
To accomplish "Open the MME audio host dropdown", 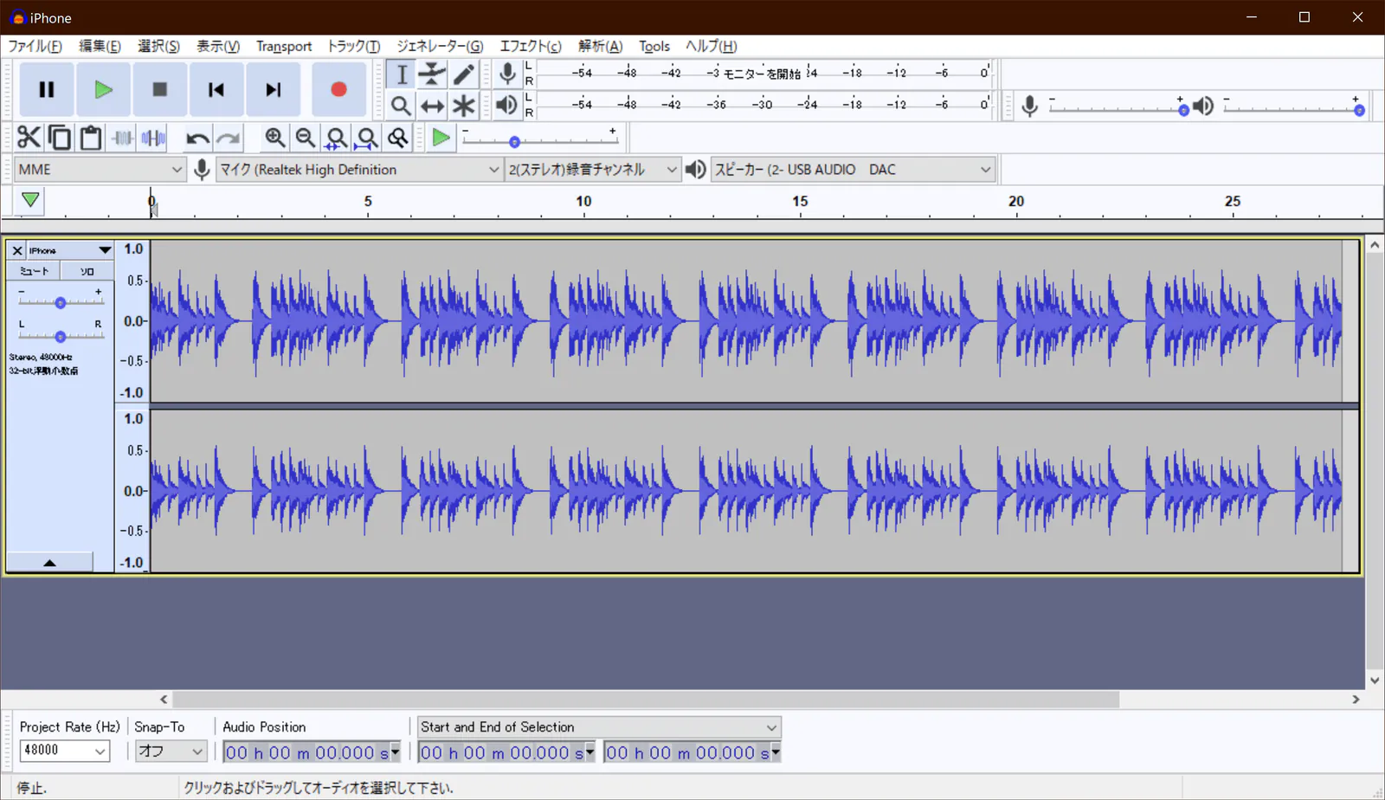I will tap(100, 170).
